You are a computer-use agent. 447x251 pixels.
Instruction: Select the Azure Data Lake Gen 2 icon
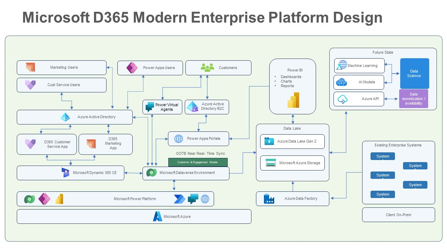pos(269,142)
